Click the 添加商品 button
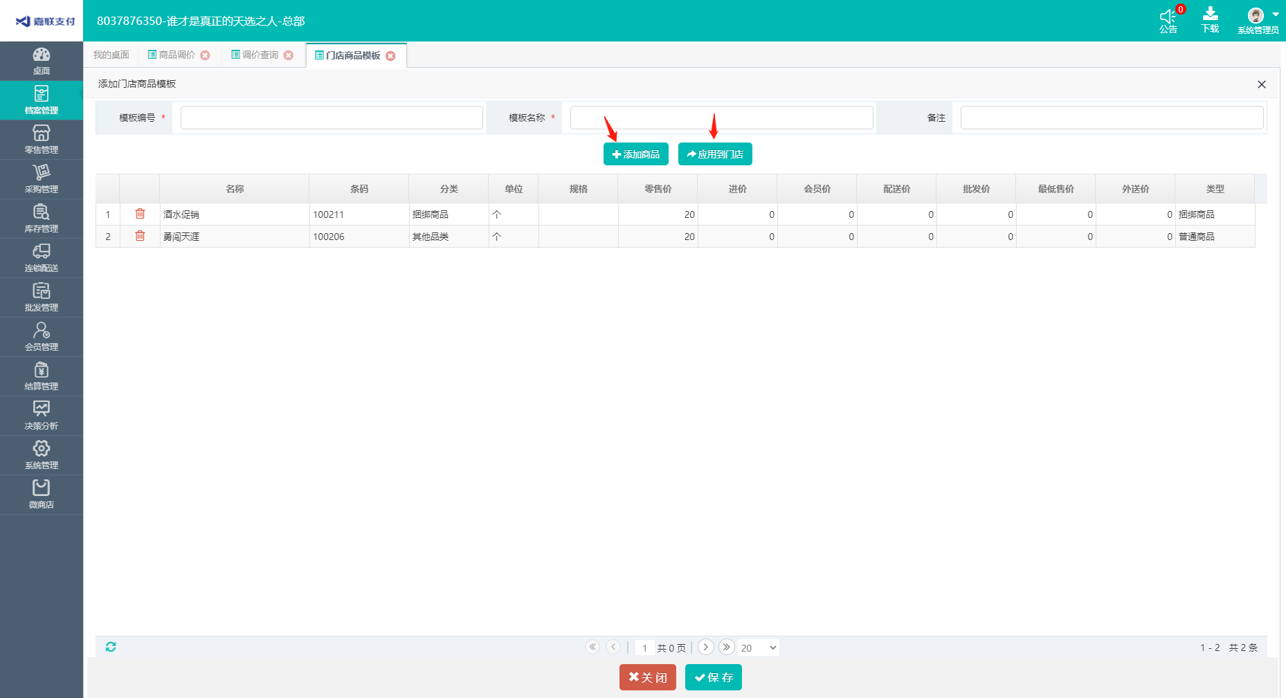Viewport: 1286px width, 698px height. [x=635, y=154]
